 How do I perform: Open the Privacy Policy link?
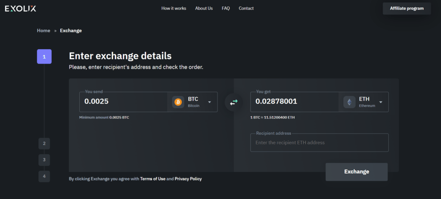tap(188, 179)
